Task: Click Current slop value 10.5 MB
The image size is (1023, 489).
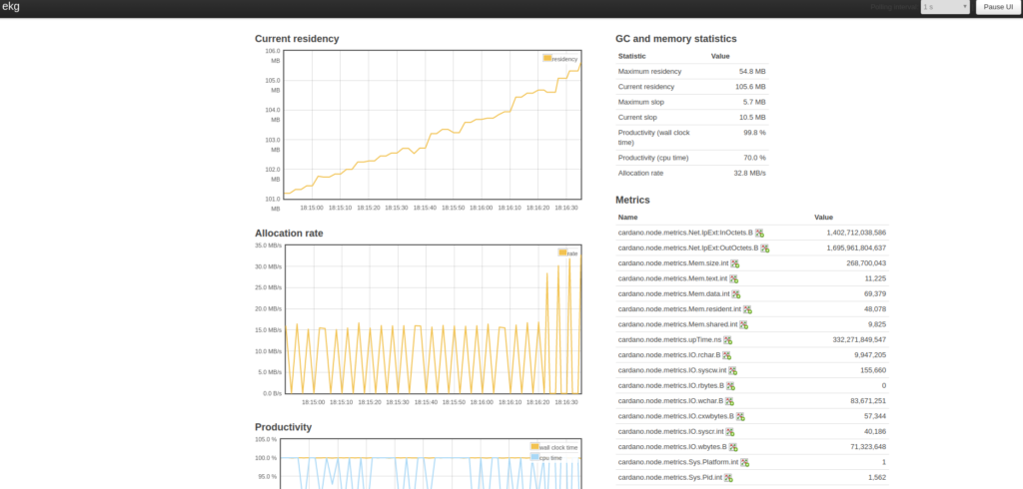Action: click(752, 118)
